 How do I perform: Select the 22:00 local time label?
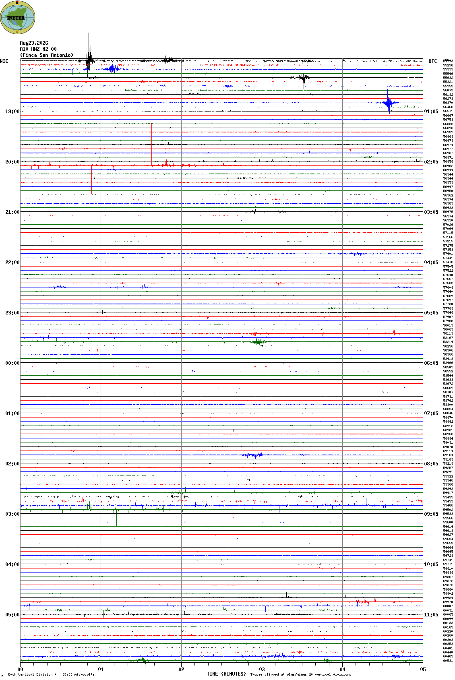pos(12,262)
